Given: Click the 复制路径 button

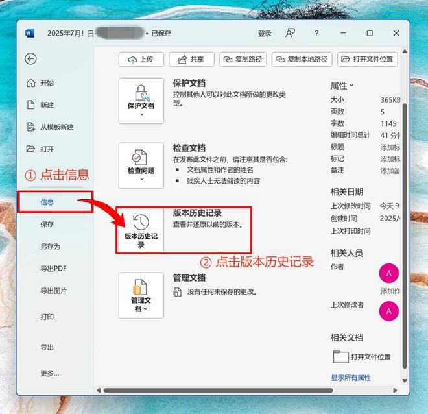Looking at the screenshot, I should pyautogui.click(x=243, y=59).
